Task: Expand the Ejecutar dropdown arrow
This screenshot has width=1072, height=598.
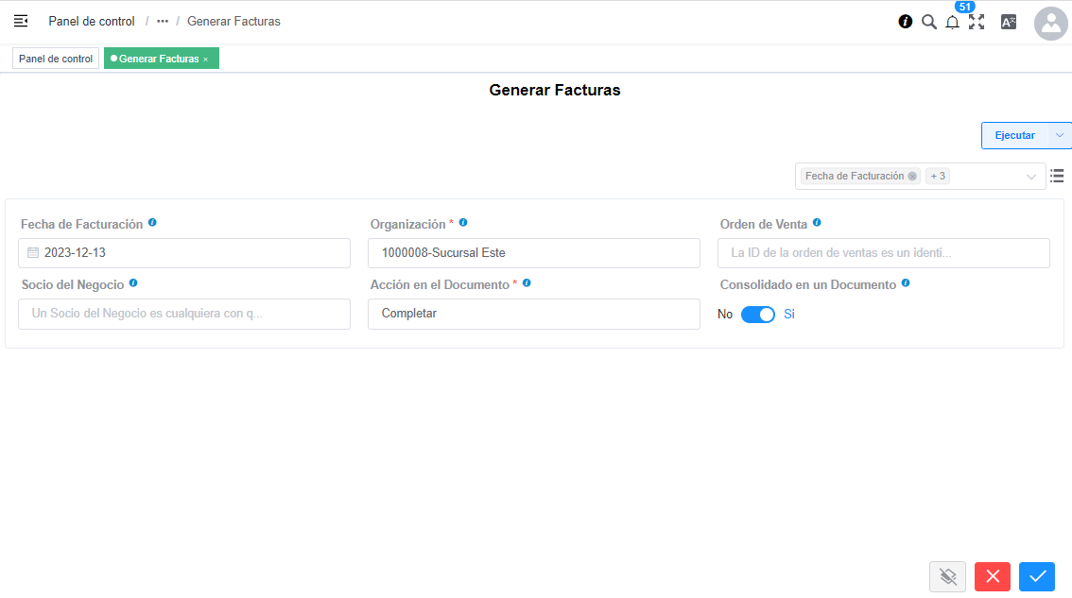Action: (1060, 135)
